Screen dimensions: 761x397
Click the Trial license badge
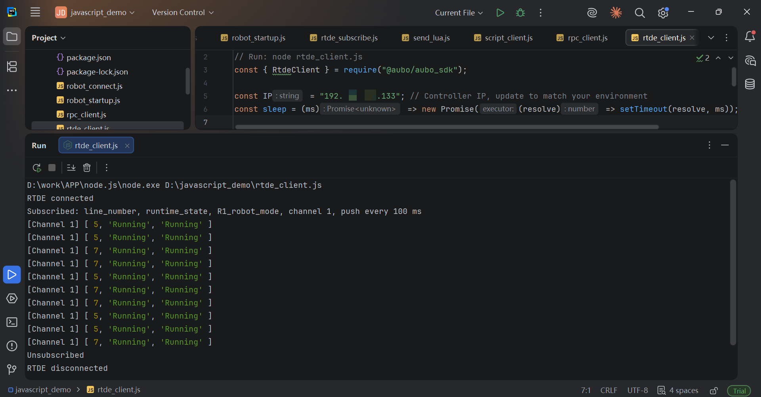pos(739,391)
